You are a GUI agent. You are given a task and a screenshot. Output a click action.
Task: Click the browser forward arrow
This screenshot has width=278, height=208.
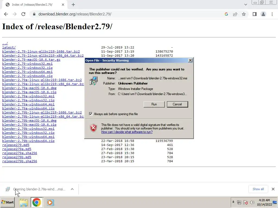(15, 14)
